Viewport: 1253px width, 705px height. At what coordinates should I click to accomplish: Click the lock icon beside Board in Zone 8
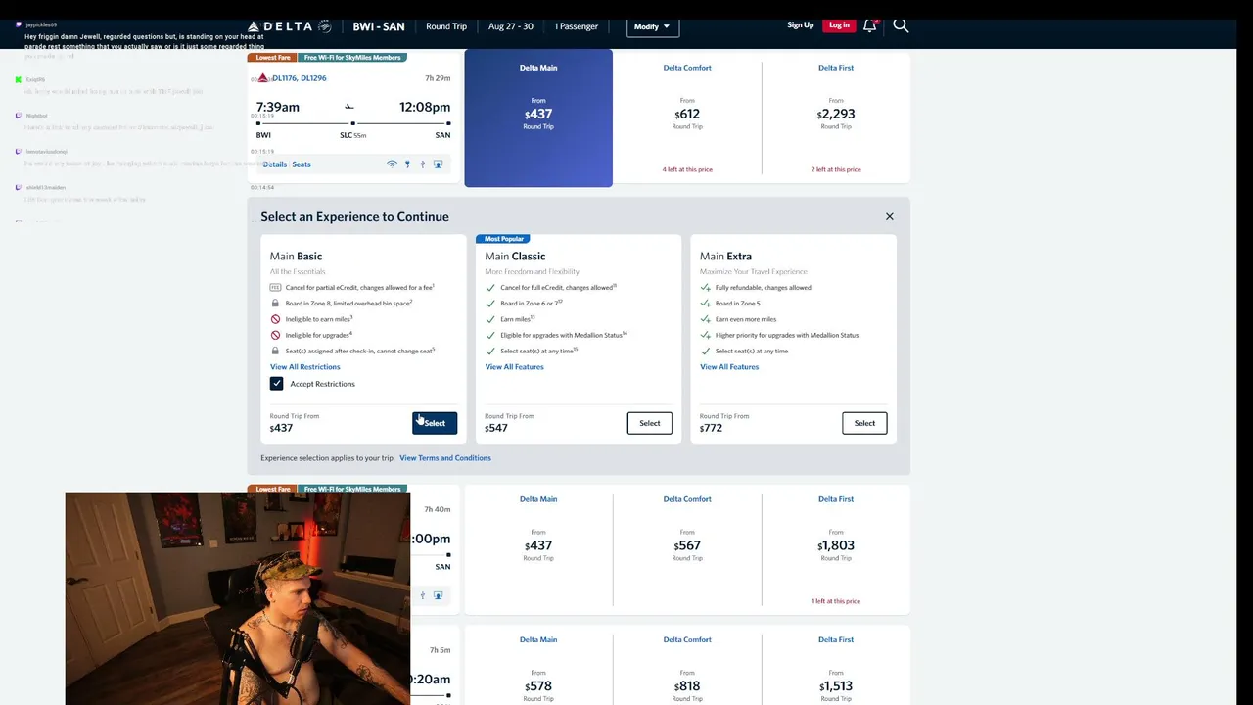point(275,304)
